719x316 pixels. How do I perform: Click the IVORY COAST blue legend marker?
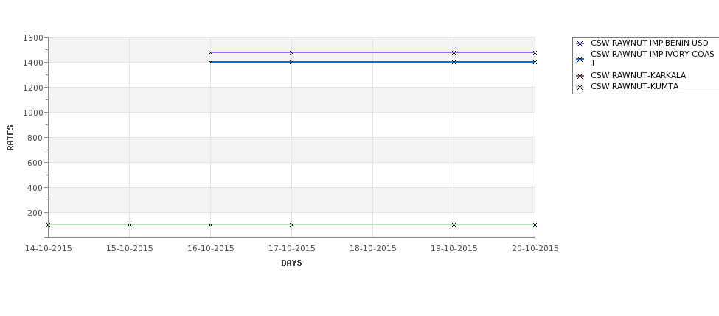tap(580, 59)
